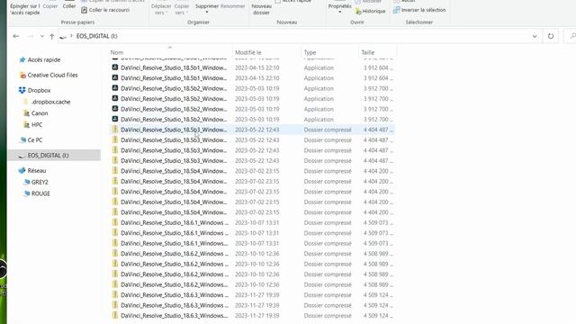Viewport: 576px width, 324px height.
Task: Open the Copier vers dropdown
Action: (x=182, y=9)
